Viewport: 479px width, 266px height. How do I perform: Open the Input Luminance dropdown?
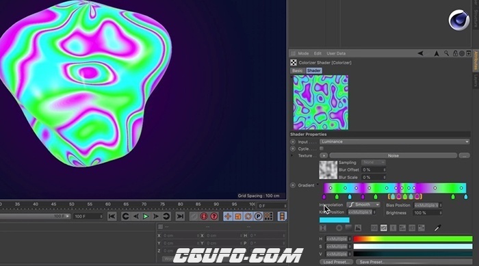pyautogui.click(x=394, y=142)
